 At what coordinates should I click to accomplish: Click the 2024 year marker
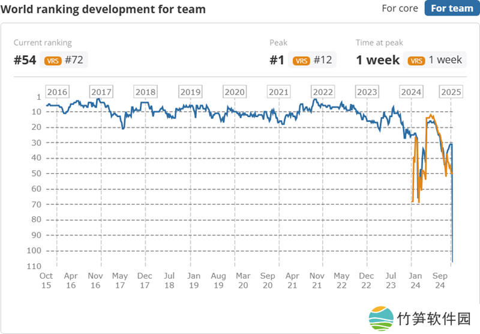411,92
